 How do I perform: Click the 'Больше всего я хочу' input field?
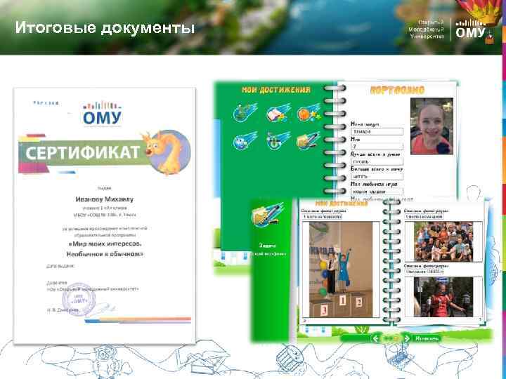pyautogui.click(x=377, y=176)
